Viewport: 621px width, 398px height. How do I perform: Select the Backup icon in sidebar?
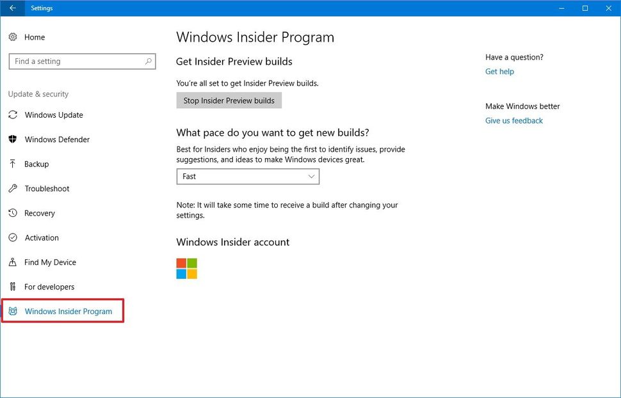coord(13,164)
